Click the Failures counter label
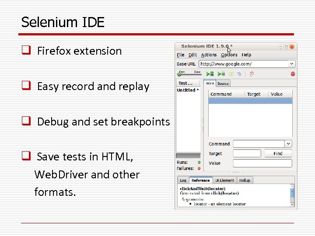The image size is (315, 236). click(x=185, y=168)
